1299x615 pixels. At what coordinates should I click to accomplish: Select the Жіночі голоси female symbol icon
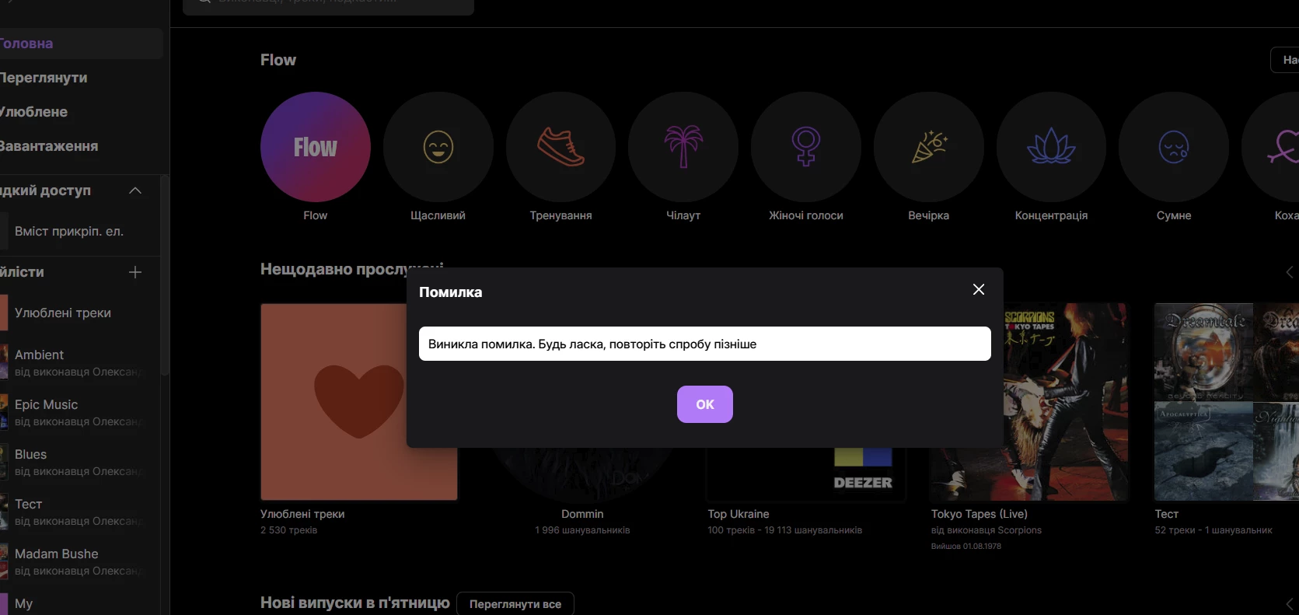pyautogui.click(x=806, y=147)
